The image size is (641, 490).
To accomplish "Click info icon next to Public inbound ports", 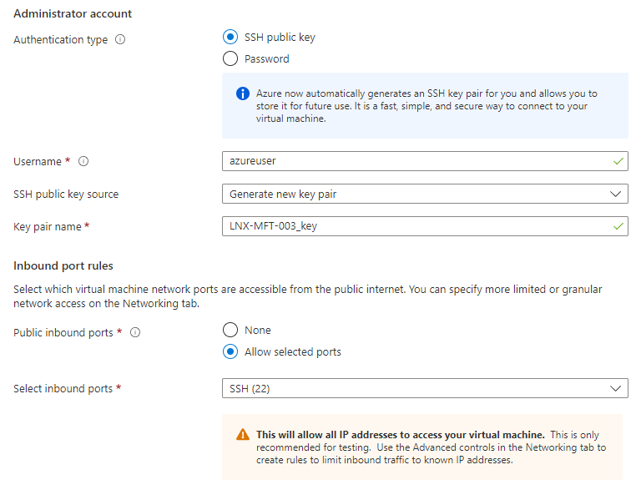I will [135, 333].
